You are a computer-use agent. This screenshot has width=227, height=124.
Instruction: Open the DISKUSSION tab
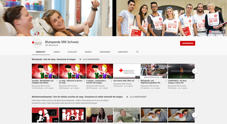105,52
